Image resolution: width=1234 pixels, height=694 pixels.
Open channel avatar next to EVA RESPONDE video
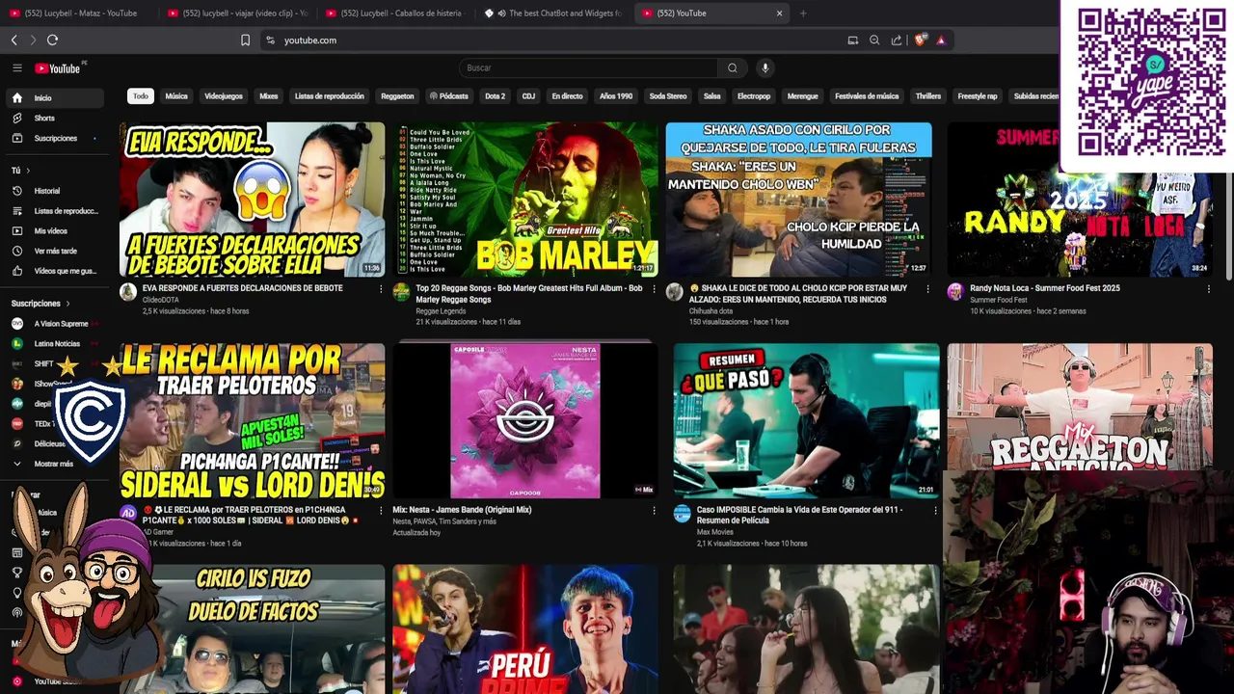point(127,293)
